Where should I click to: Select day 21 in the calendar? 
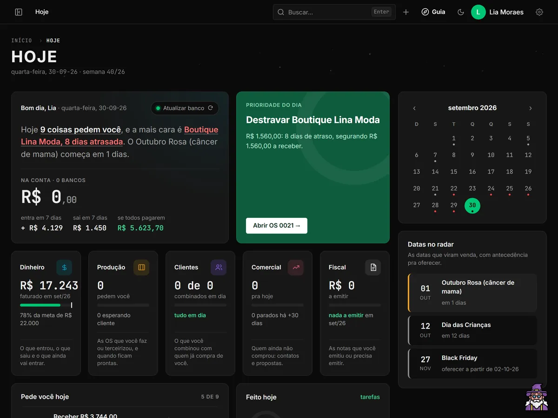435,189
